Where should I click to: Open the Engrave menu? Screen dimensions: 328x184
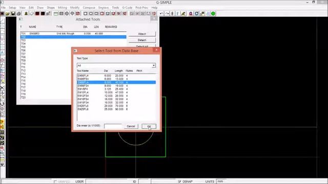coord(104,8)
